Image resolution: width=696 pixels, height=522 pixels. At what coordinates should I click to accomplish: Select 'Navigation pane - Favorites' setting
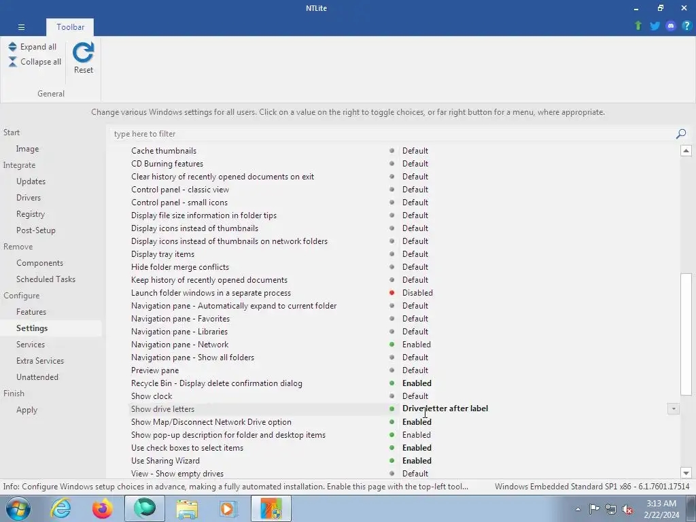point(180,319)
